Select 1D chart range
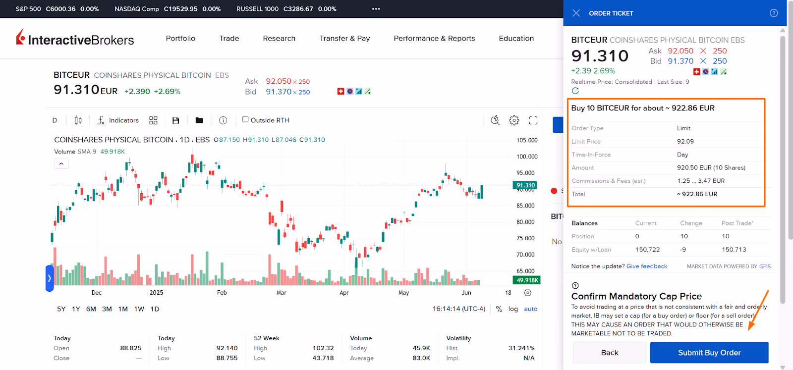The image size is (793, 370). 155,309
